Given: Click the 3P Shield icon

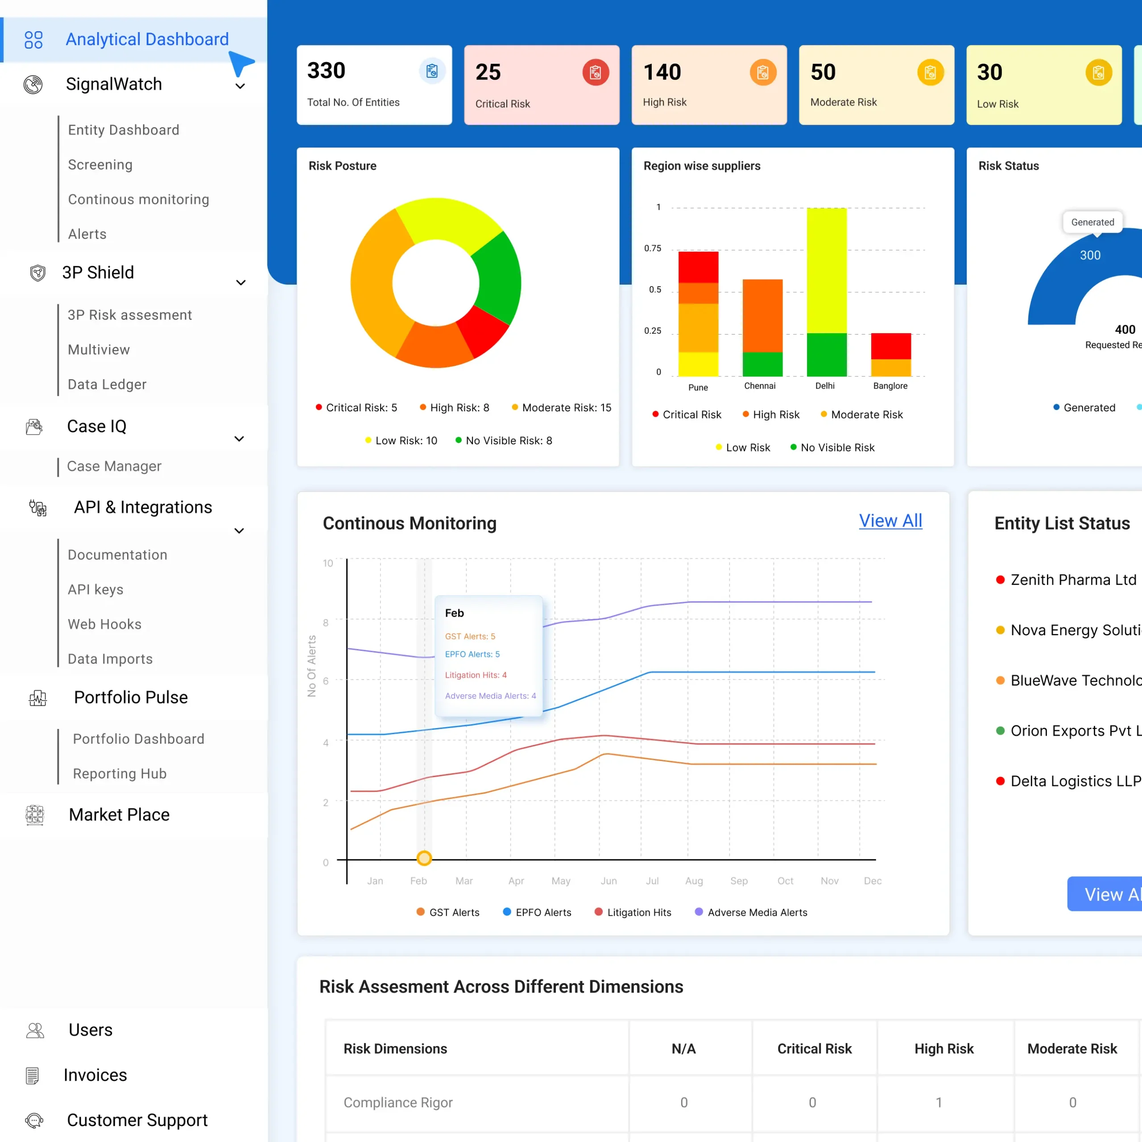Looking at the screenshot, I should pos(37,273).
